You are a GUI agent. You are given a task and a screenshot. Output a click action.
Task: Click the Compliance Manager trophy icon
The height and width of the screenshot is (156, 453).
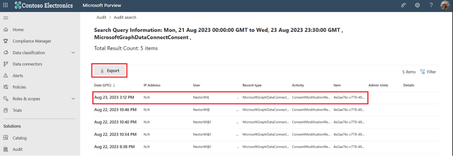[x=5, y=41]
